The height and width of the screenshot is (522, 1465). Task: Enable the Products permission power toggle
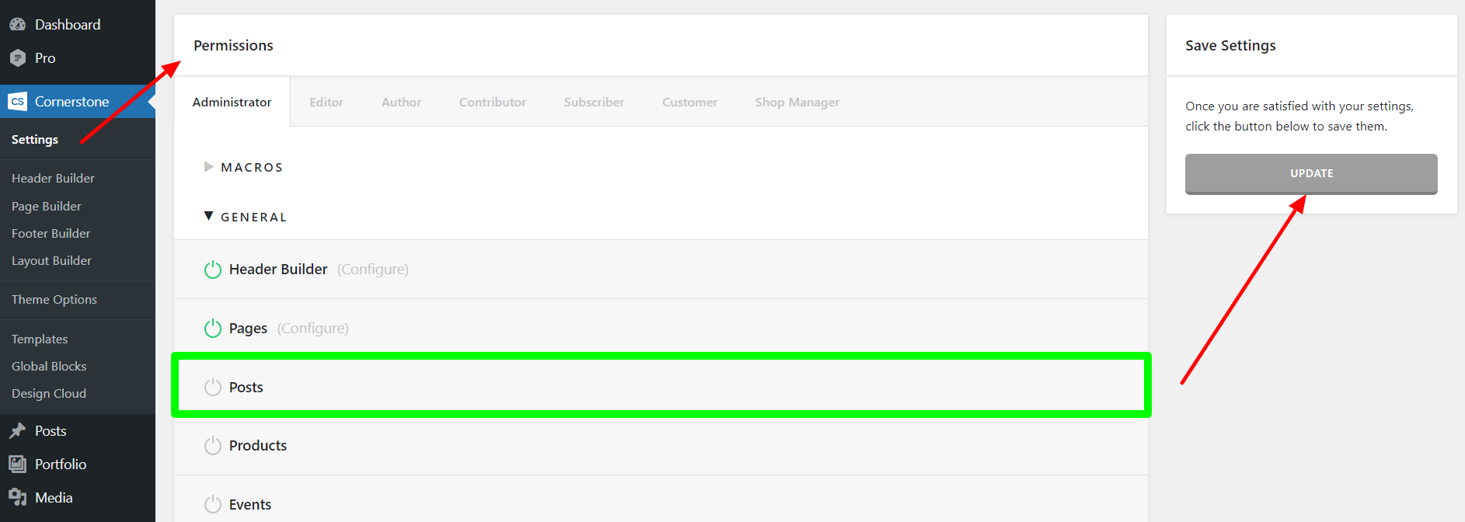pos(212,446)
